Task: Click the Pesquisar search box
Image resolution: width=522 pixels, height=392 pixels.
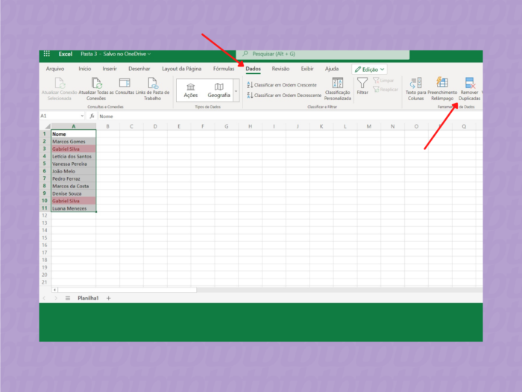Action: point(323,54)
